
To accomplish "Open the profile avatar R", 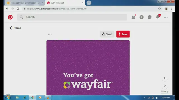I will 142,17.
